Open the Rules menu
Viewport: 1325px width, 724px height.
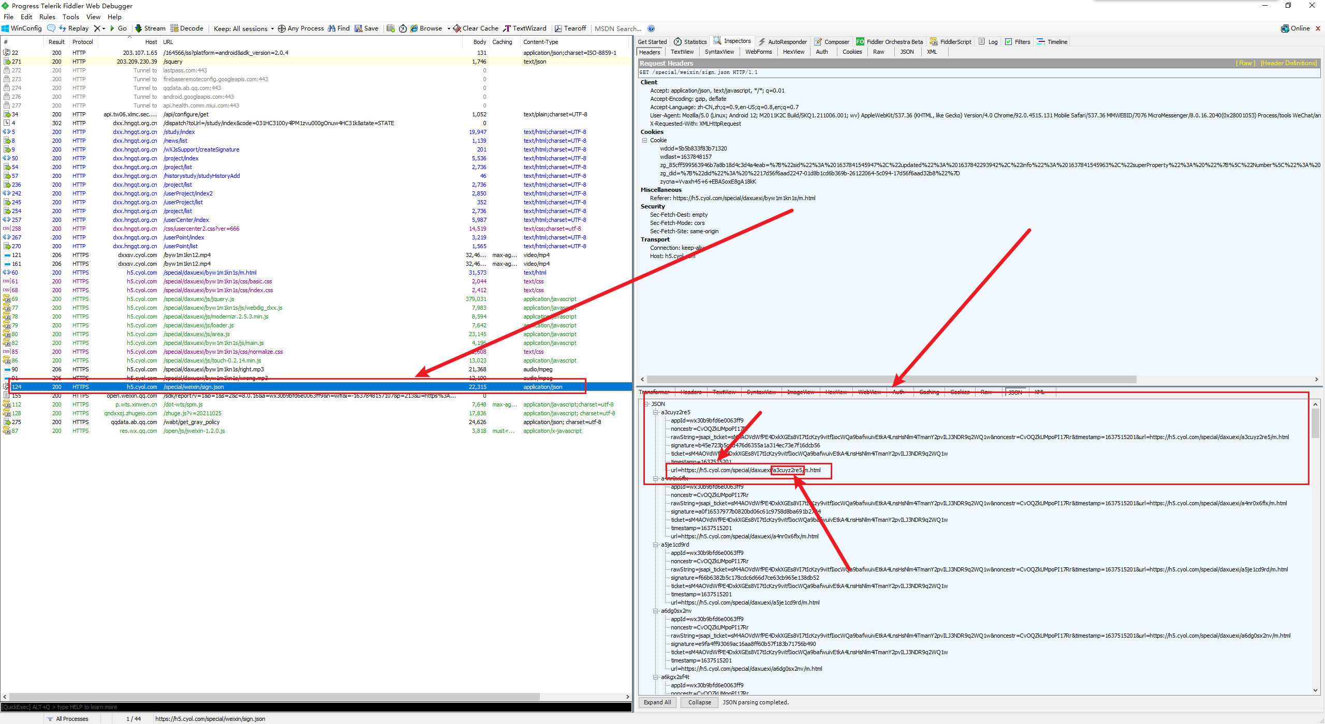point(47,17)
